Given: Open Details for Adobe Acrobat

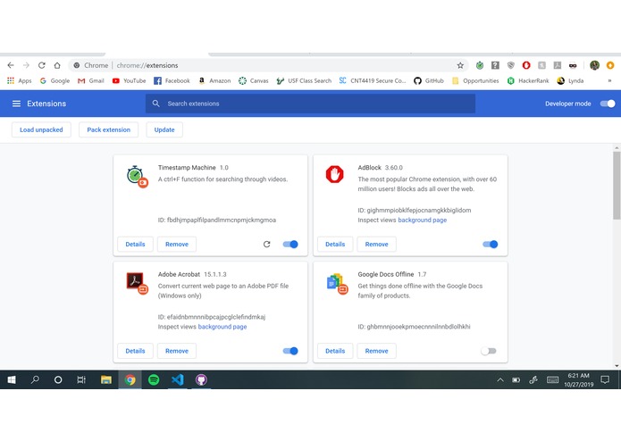Looking at the screenshot, I should point(135,351).
